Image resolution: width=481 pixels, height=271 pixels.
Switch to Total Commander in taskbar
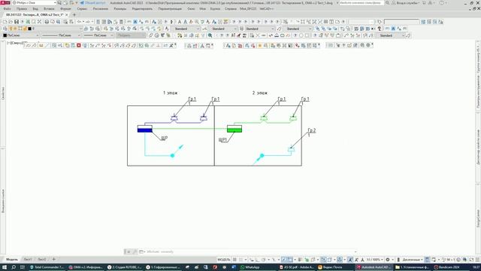pos(47,267)
